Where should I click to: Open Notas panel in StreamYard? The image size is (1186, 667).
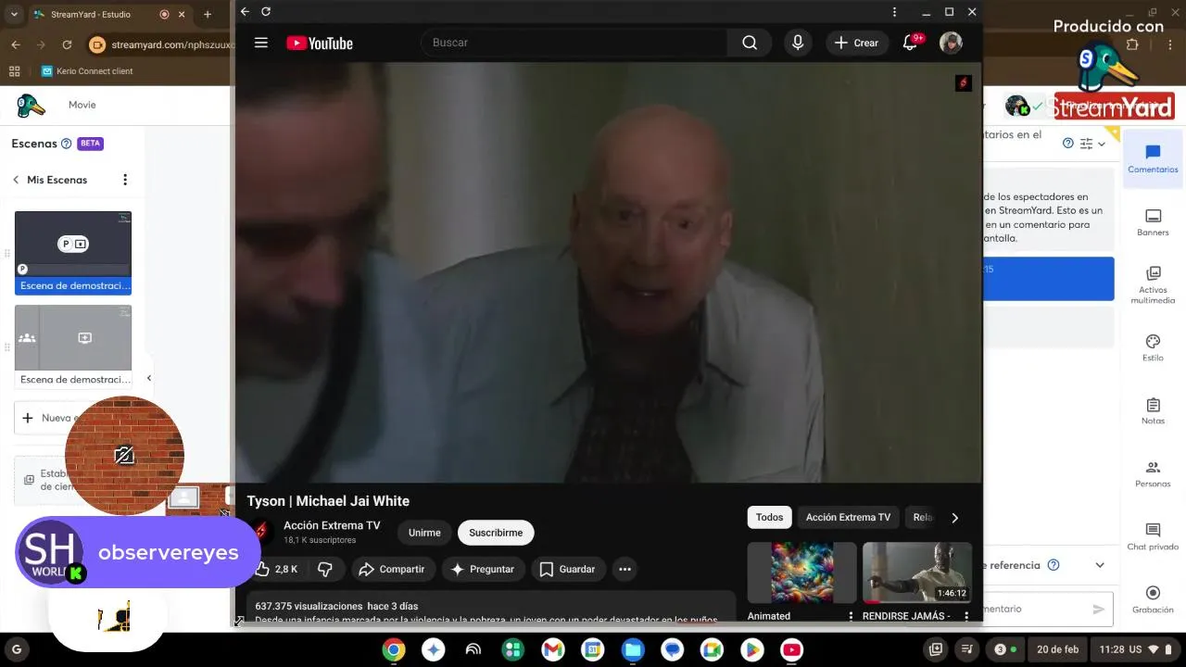[1153, 411]
